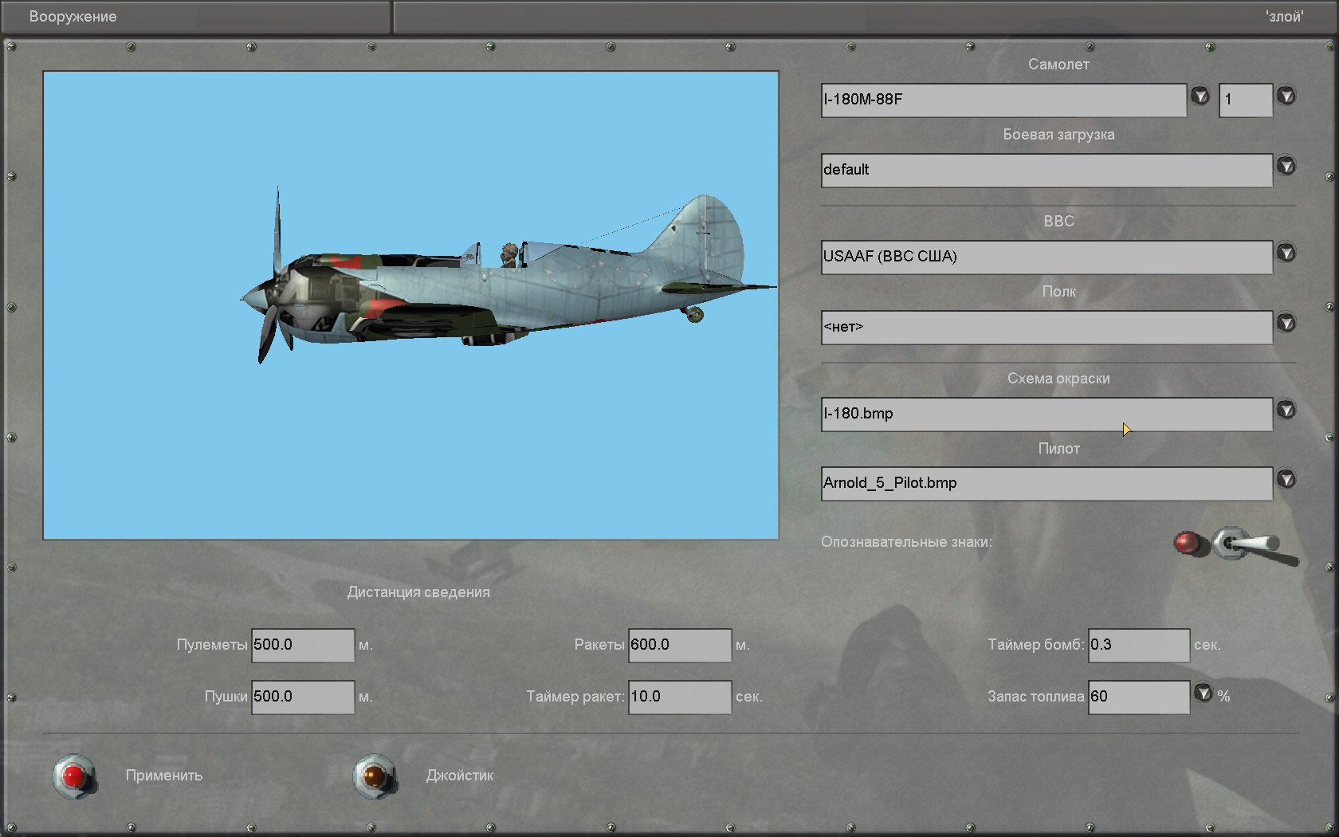The height and width of the screenshot is (837, 1339).
Task: Click the Таймер ракет input field
Action: point(680,697)
